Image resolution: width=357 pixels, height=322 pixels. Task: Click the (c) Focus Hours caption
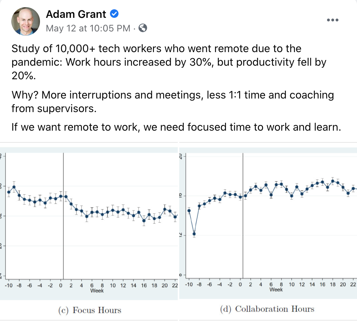pyautogui.click(x=90, y=310)
